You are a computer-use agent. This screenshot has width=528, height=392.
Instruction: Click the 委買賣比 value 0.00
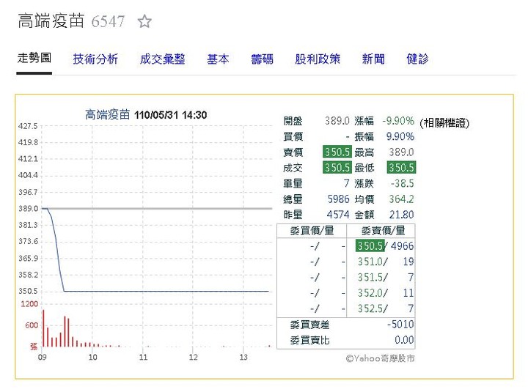[404, 340]
